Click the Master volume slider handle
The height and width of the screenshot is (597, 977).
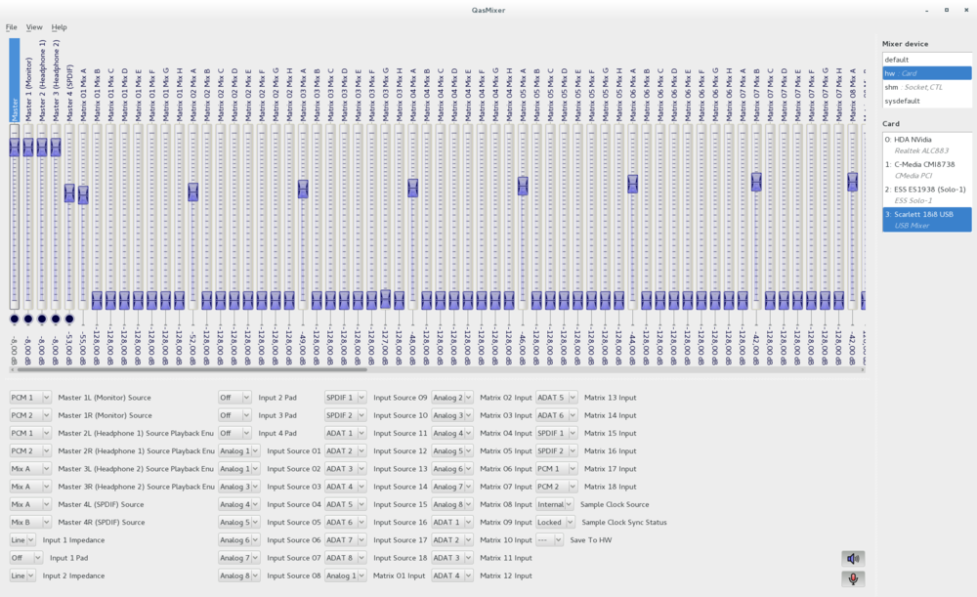coord(15,148)
